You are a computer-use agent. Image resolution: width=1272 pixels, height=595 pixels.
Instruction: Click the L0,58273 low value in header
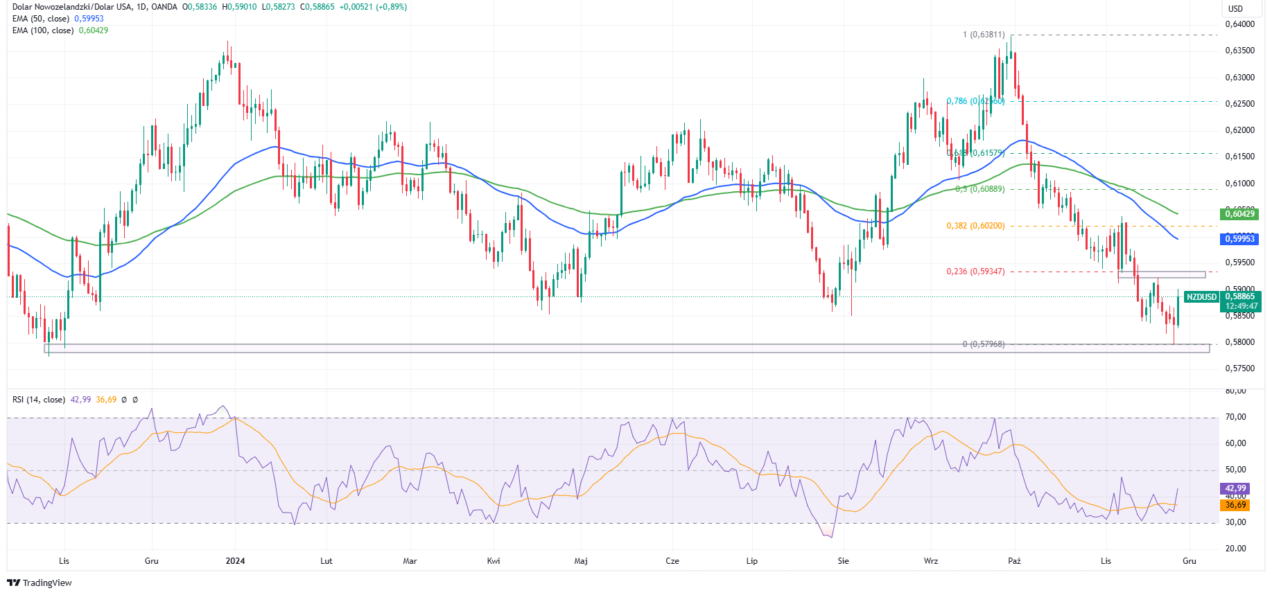(278, 7)
